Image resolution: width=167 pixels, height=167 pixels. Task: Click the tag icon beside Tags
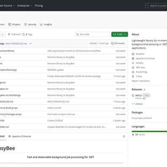click(24, 34)
